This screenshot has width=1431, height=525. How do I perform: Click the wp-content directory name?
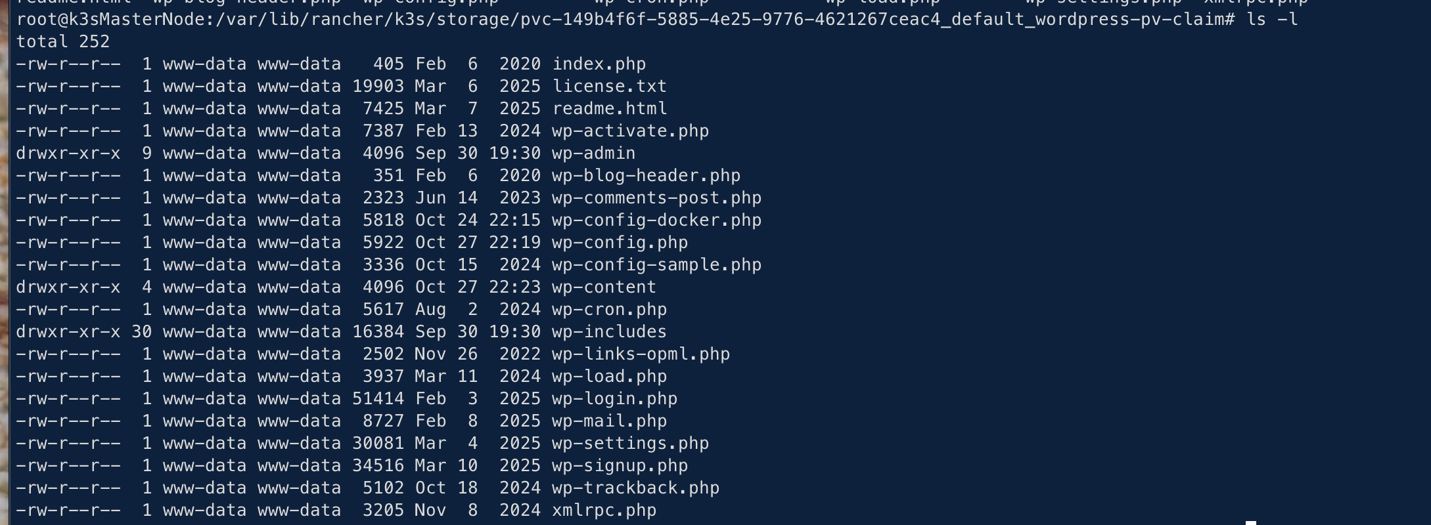pos(604,287)
